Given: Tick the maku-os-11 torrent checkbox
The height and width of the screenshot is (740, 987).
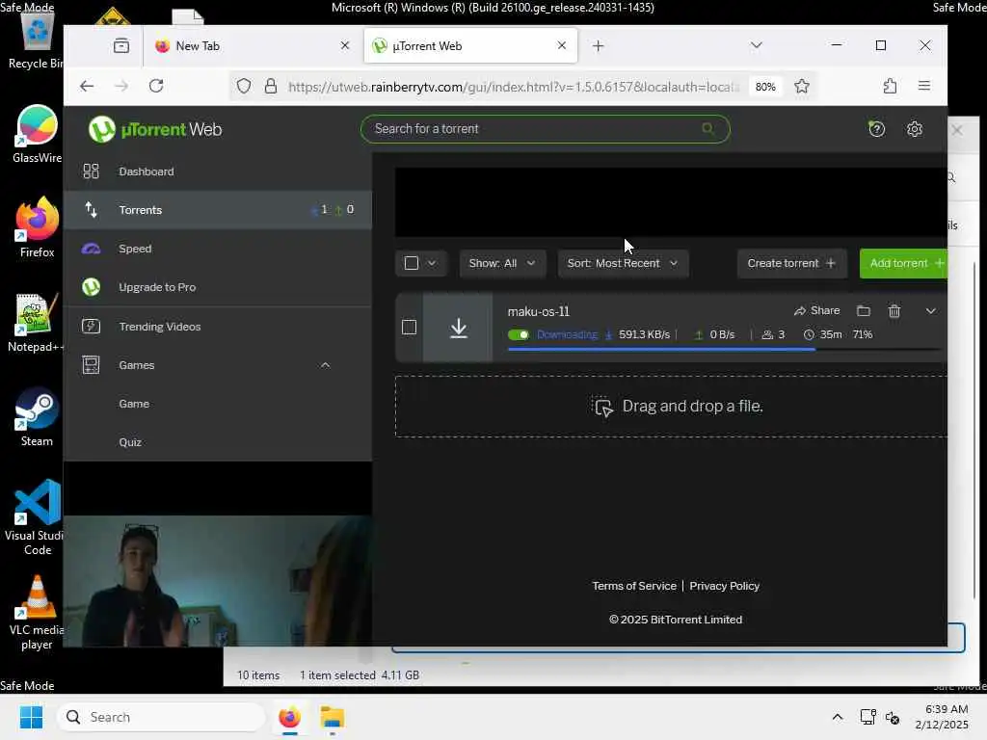Looking at the screenshot, I should (409, 328).
